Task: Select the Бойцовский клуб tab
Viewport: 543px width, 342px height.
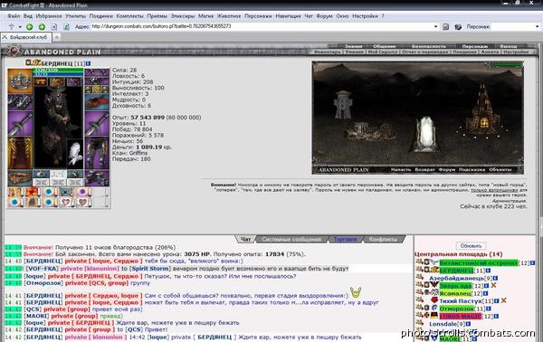Action: (26, 37)
